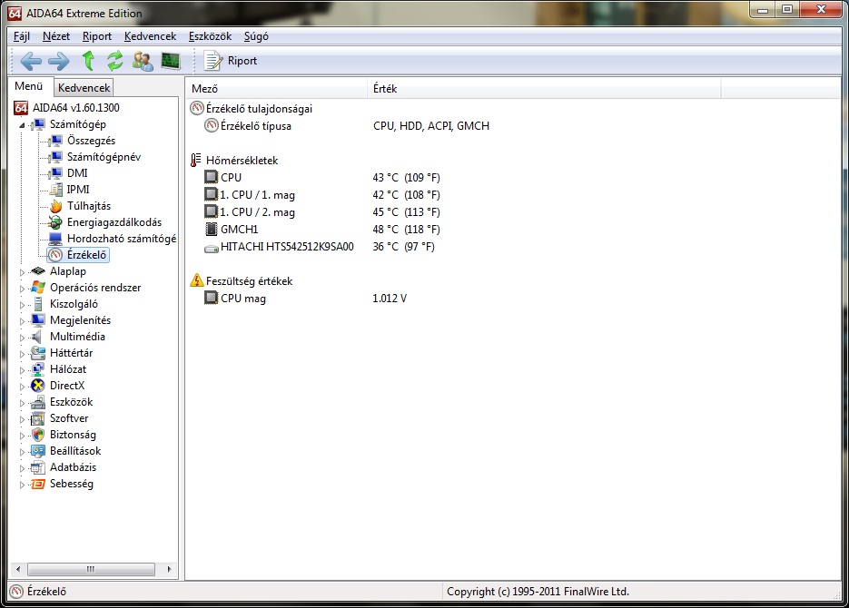This screenshot has width=849, height=608.
Task: Click the Multimédia speaker icon
Action: click(x=37, y=337)
